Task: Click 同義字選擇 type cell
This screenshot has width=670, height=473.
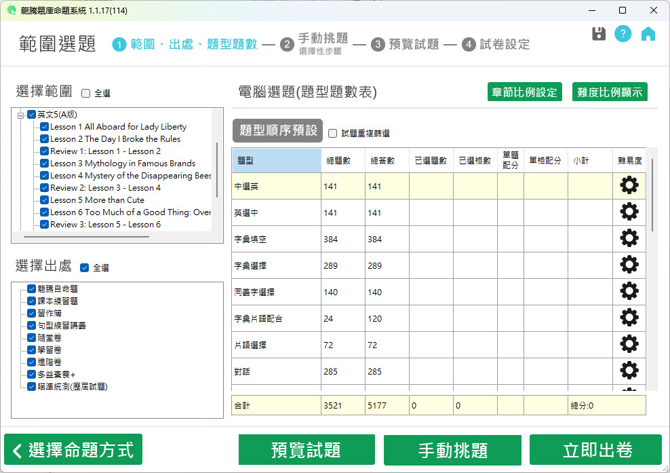Action: (277, 292)
